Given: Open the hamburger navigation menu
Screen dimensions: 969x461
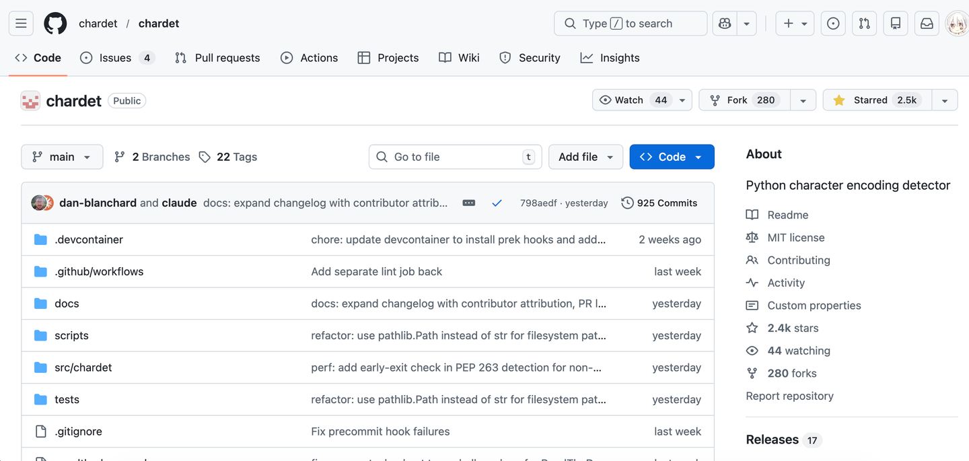Looking at the screenshot, I should click(21, 24).
